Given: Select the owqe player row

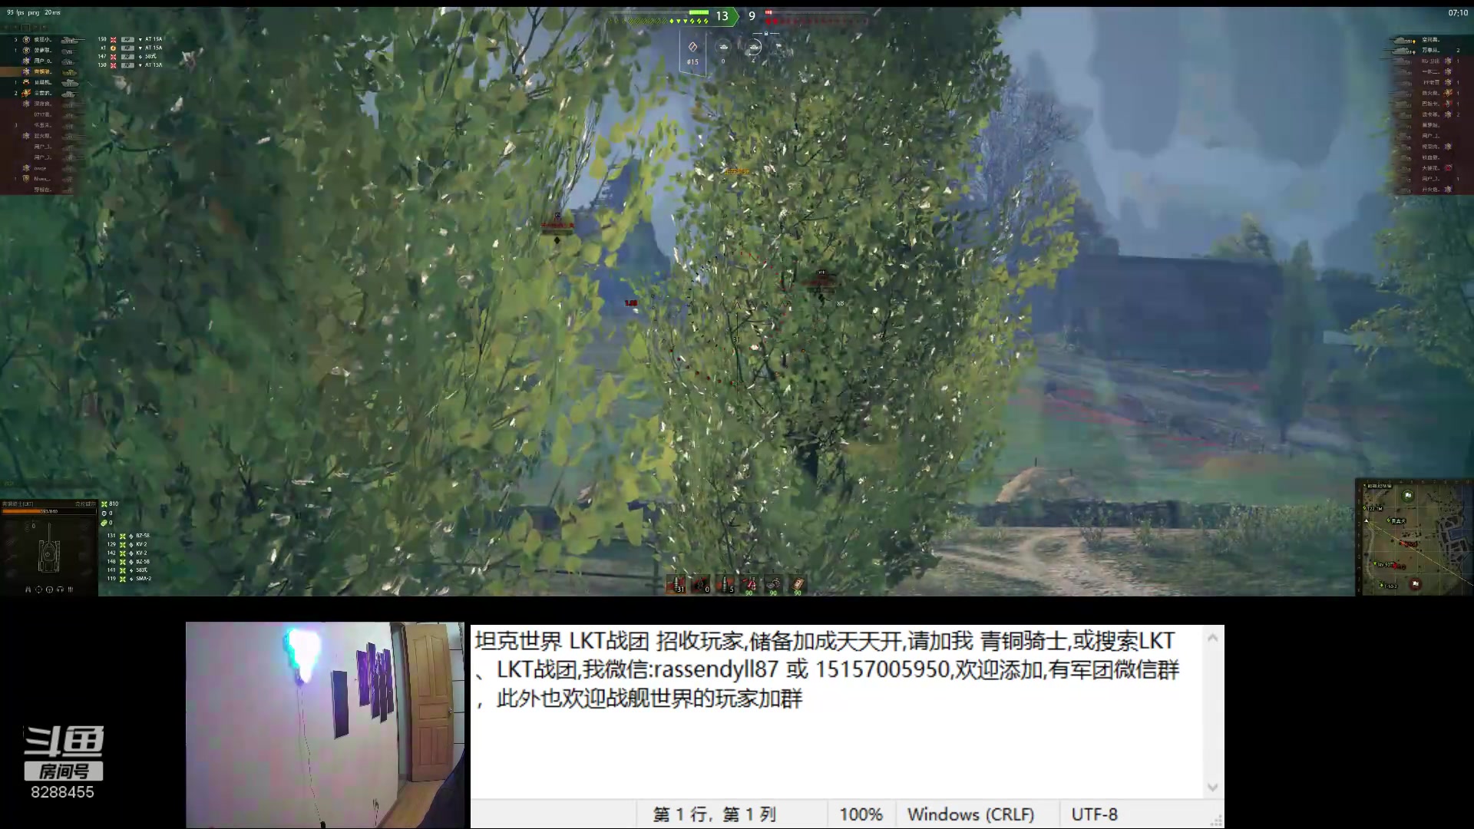Looking at the screenshot, I should click(x=40, y=168).
